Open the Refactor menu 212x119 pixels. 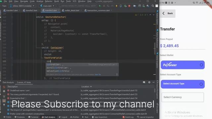[x=49, y=1]
